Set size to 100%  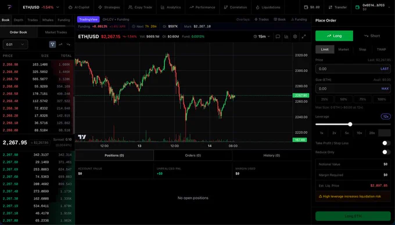click(x=382, y=99)
